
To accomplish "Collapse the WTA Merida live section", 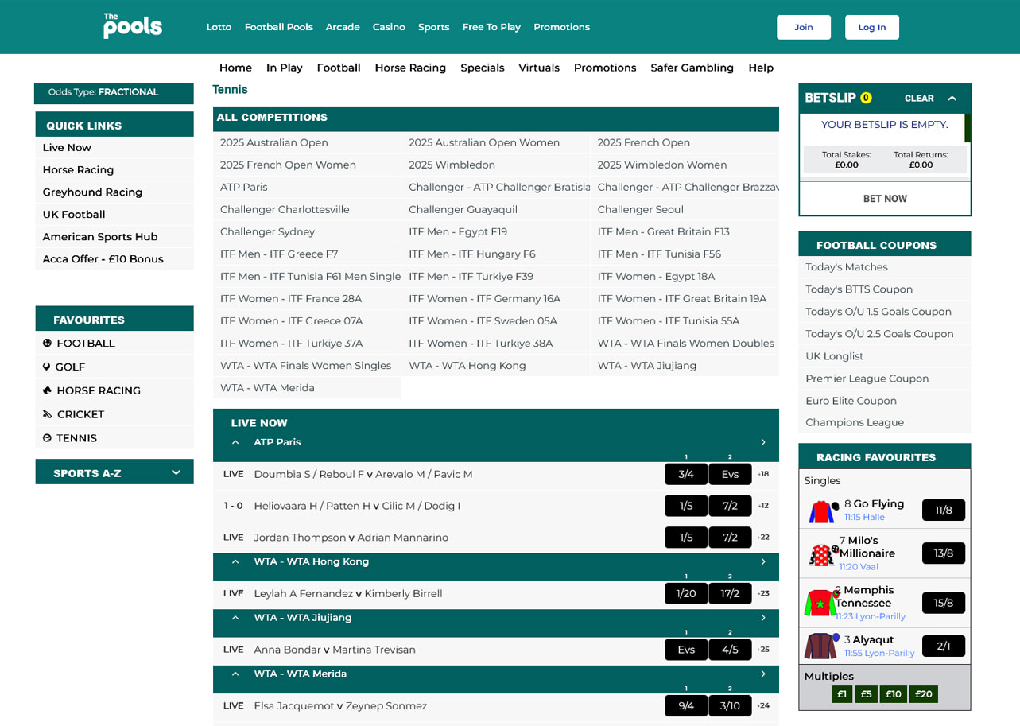I will [235, 674].
